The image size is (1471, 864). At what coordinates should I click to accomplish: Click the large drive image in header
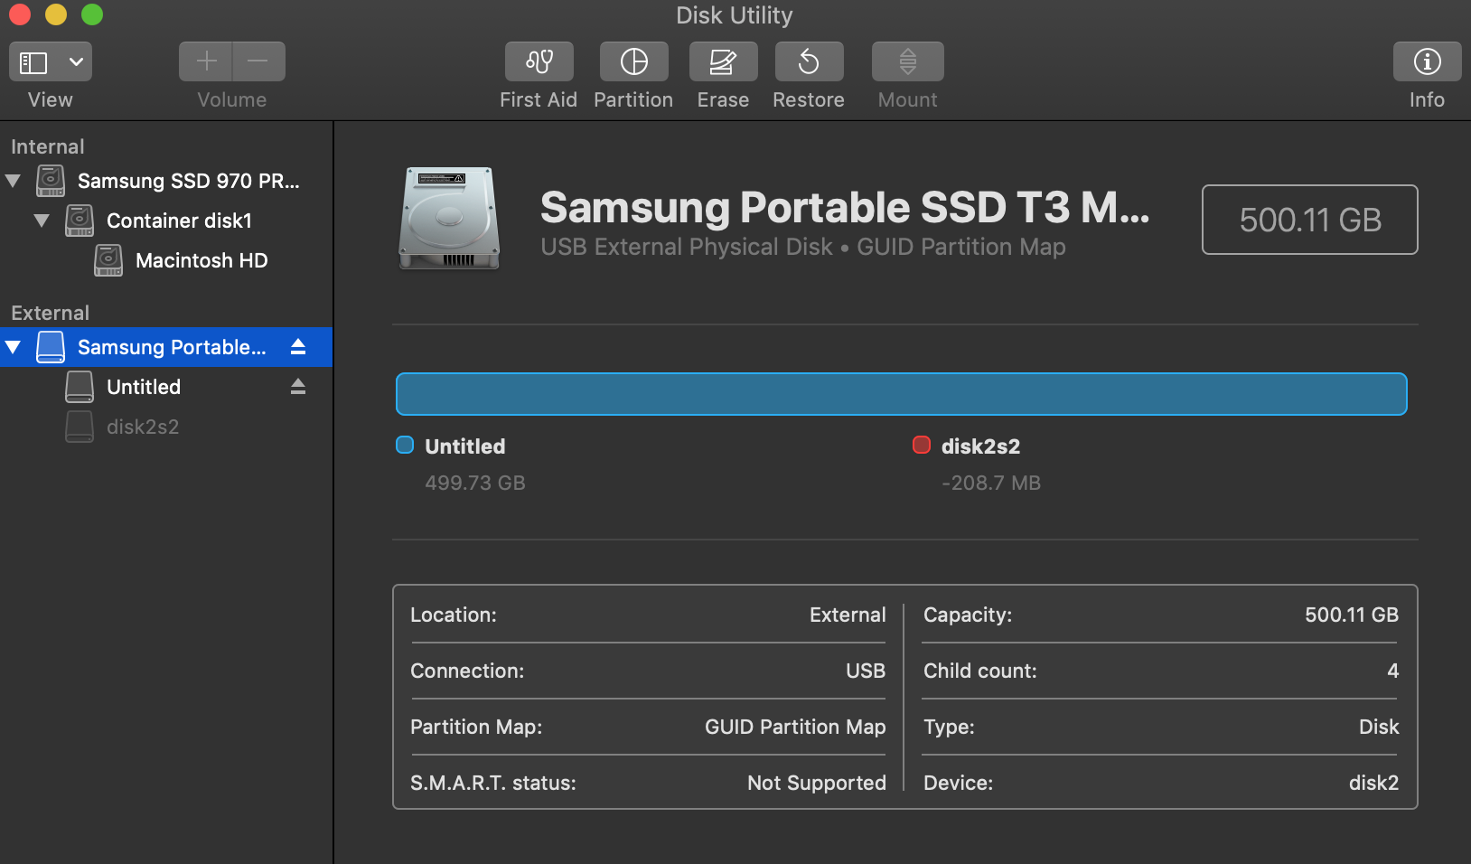449,219
